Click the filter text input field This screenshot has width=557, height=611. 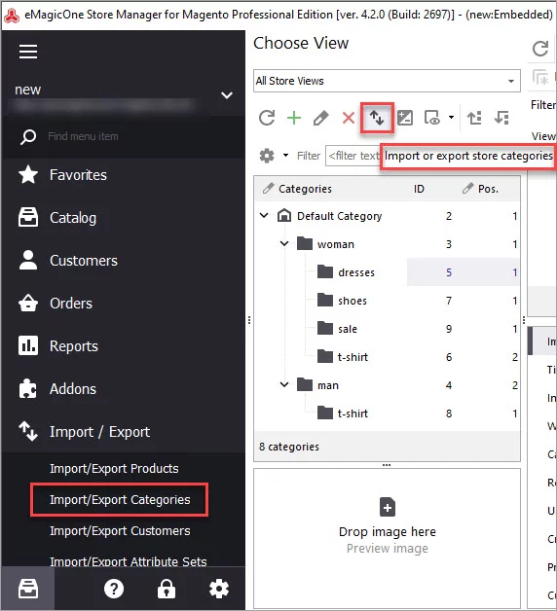tap(353, 156)
